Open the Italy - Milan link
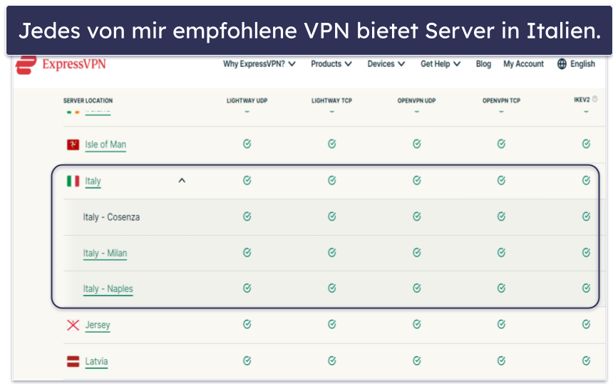Image resolution: width=613 pixels, height=384 pixels. (x=105, y=253)
